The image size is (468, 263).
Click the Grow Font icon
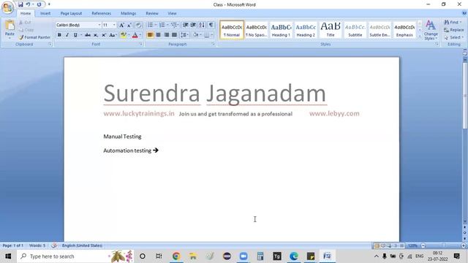coord(121,25)
